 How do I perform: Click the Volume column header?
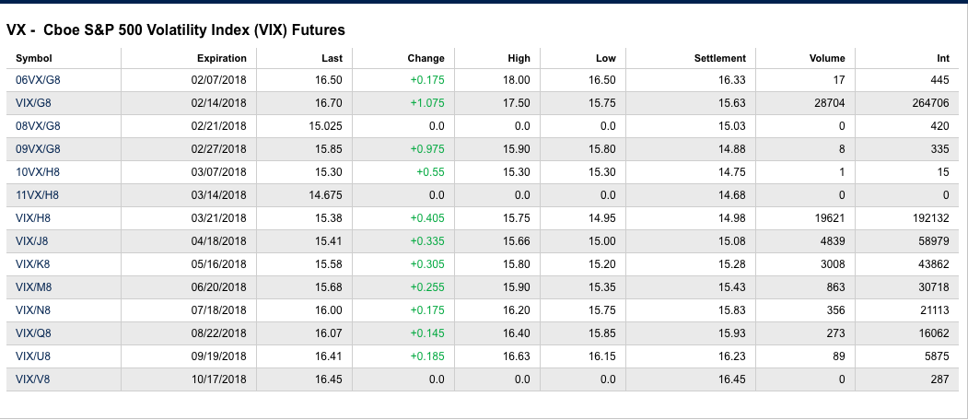[x=826, y=58]
